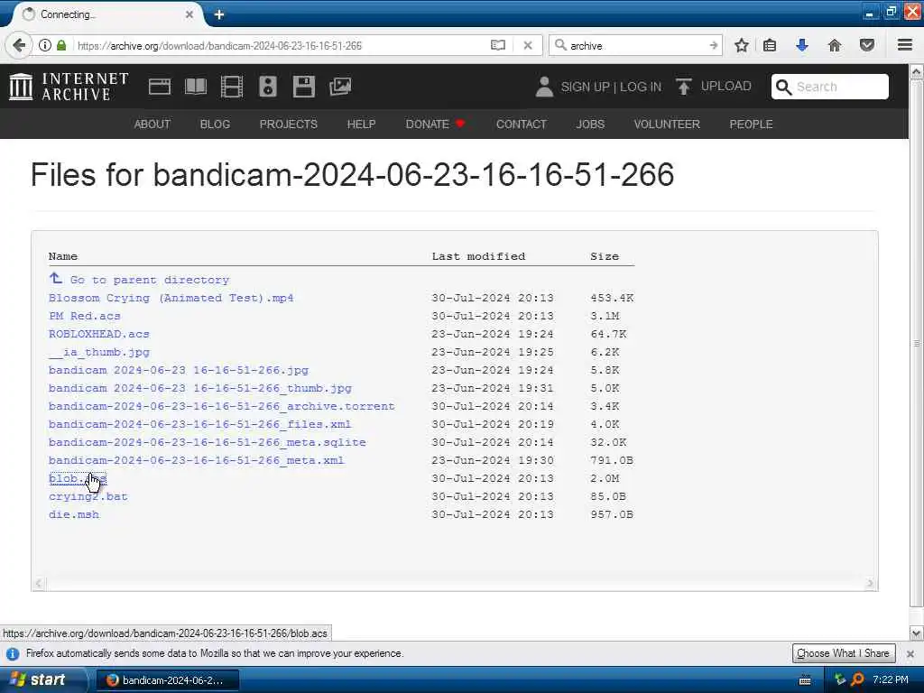Image resolution: width=924 pixels, height=693 pixels.
Task: Stop page loading with X button
Action: click(x=528, y=45)
